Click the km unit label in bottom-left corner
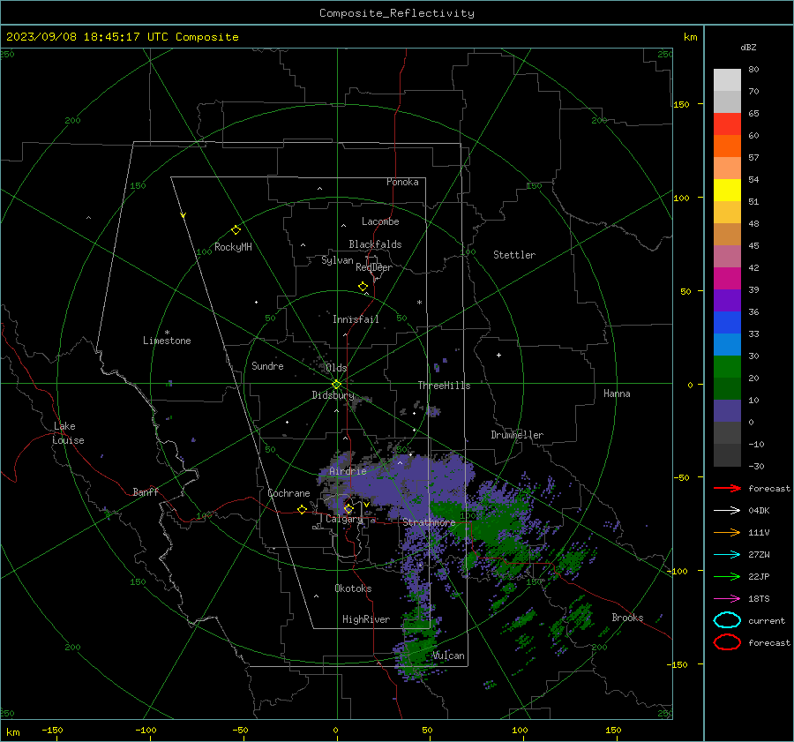Screen dimensions: 794x742 coord(12,732)
